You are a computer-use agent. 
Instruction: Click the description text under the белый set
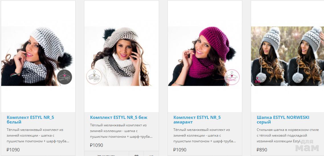tap(38, 135)
